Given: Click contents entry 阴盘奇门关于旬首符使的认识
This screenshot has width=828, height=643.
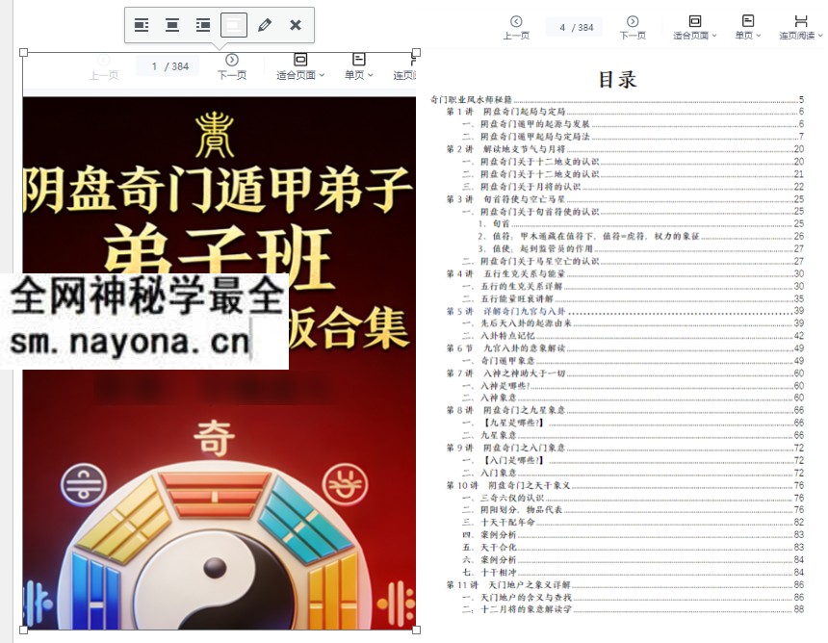Looking at the screenshot, I should (634, 212).
